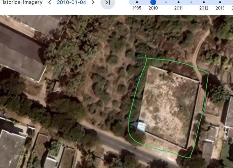
Task: Click the Historical Imagery label
Action: (x=21, y=2)
